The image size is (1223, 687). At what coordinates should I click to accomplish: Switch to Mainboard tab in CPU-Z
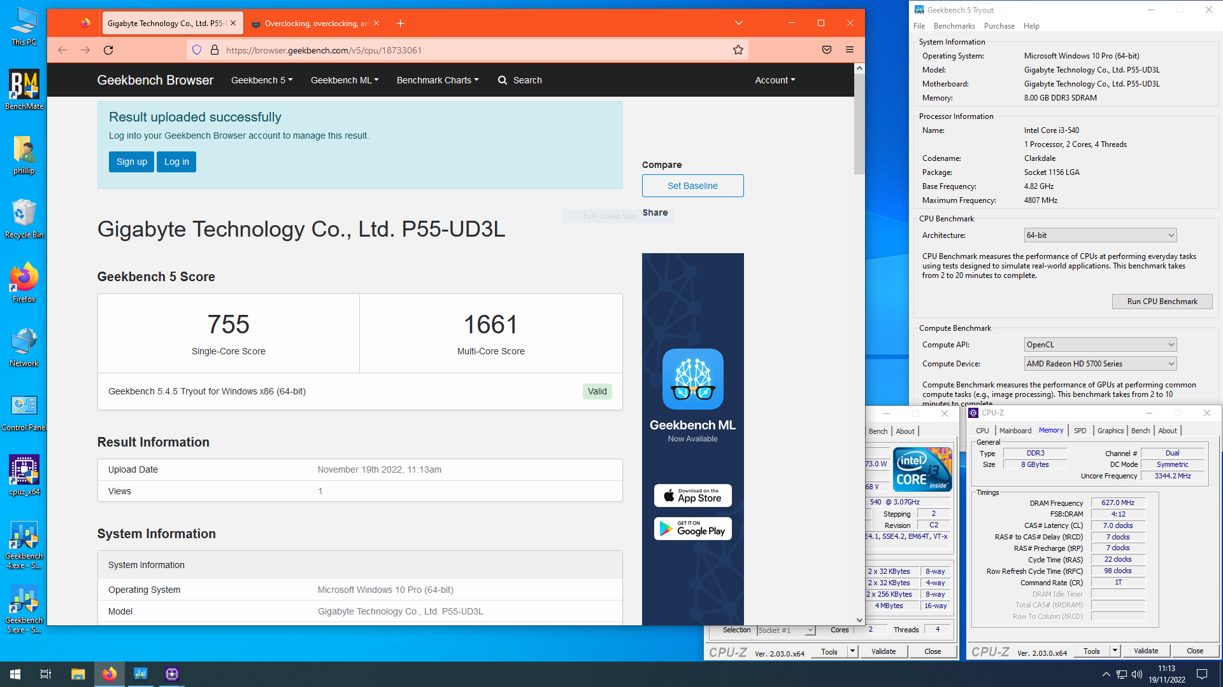[1015, 431]
